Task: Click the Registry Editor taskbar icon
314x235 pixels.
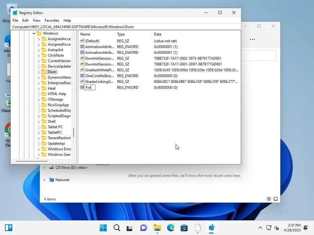Action: coord(212,228)
